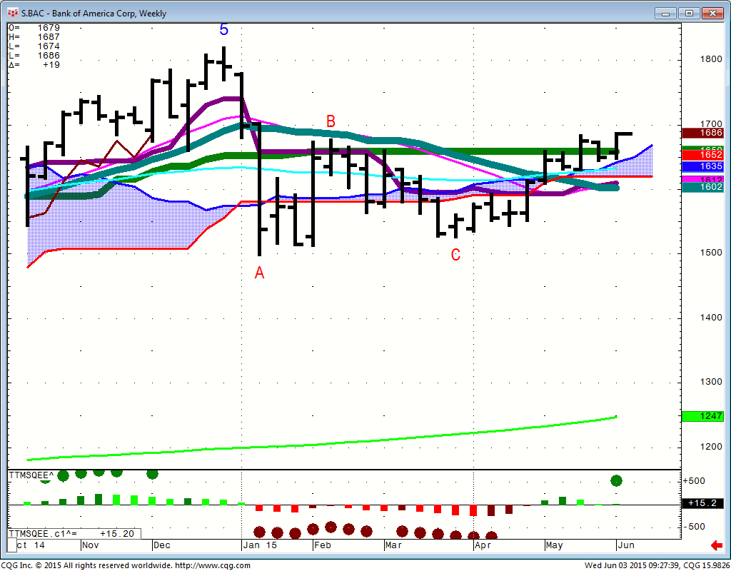Click the 1200 price scale value
This screenshot has height=571, width=731.
(711, 447)
